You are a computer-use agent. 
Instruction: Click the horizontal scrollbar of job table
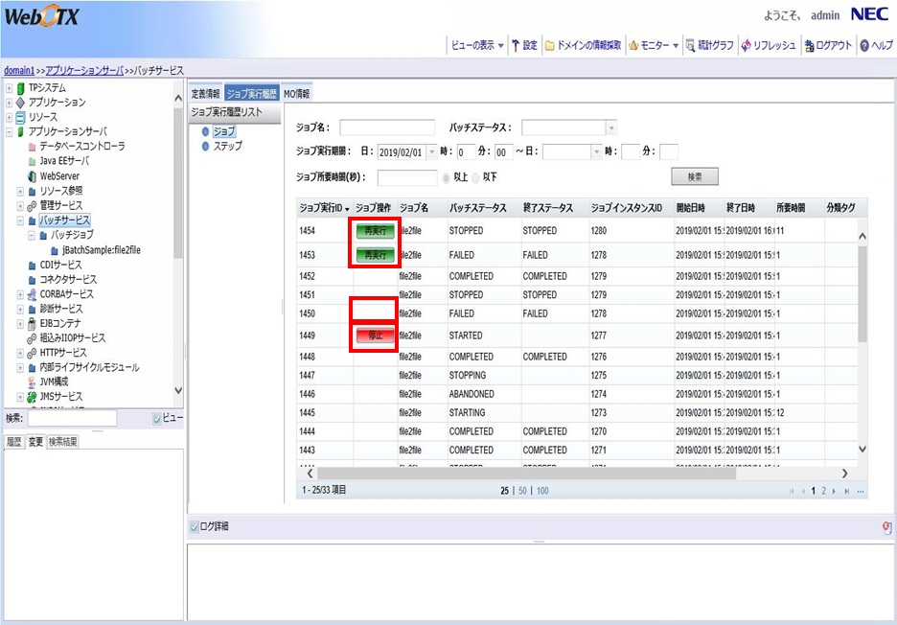pos(575,473)
